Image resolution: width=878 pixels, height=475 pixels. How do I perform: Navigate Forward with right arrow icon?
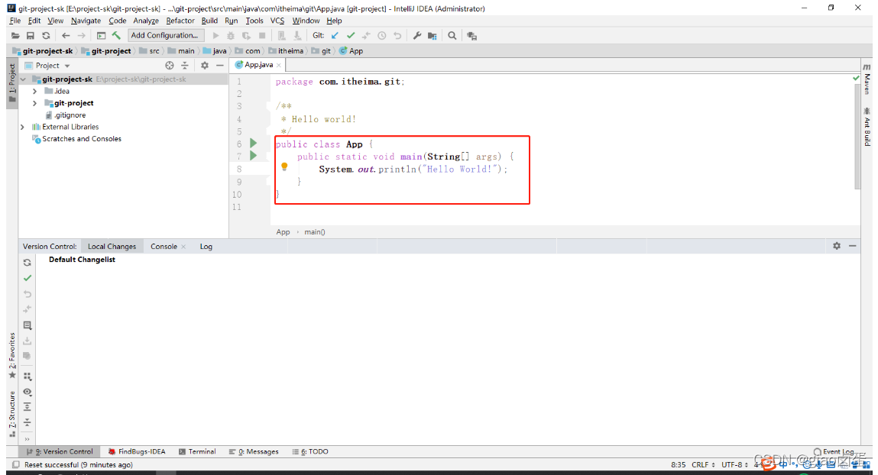coord(81,35)
